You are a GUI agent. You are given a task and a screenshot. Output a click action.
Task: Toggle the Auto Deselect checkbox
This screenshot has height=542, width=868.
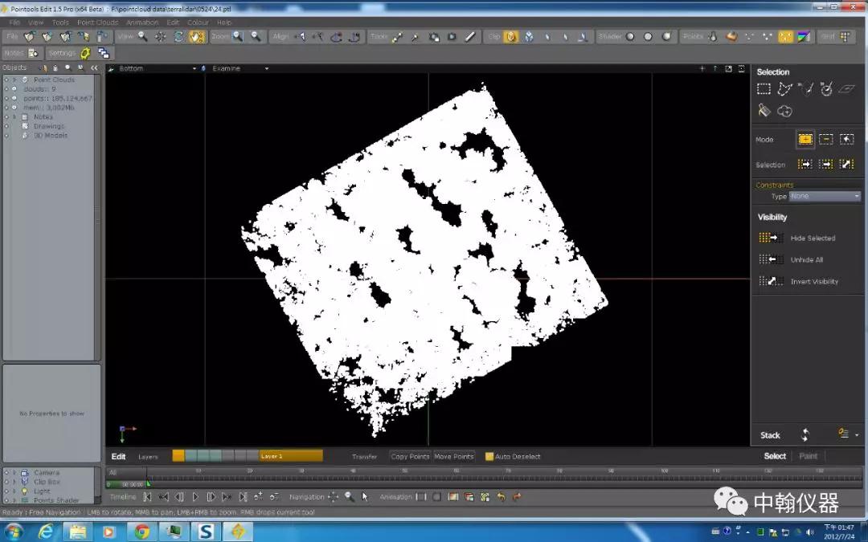click(x=489, y=457)
